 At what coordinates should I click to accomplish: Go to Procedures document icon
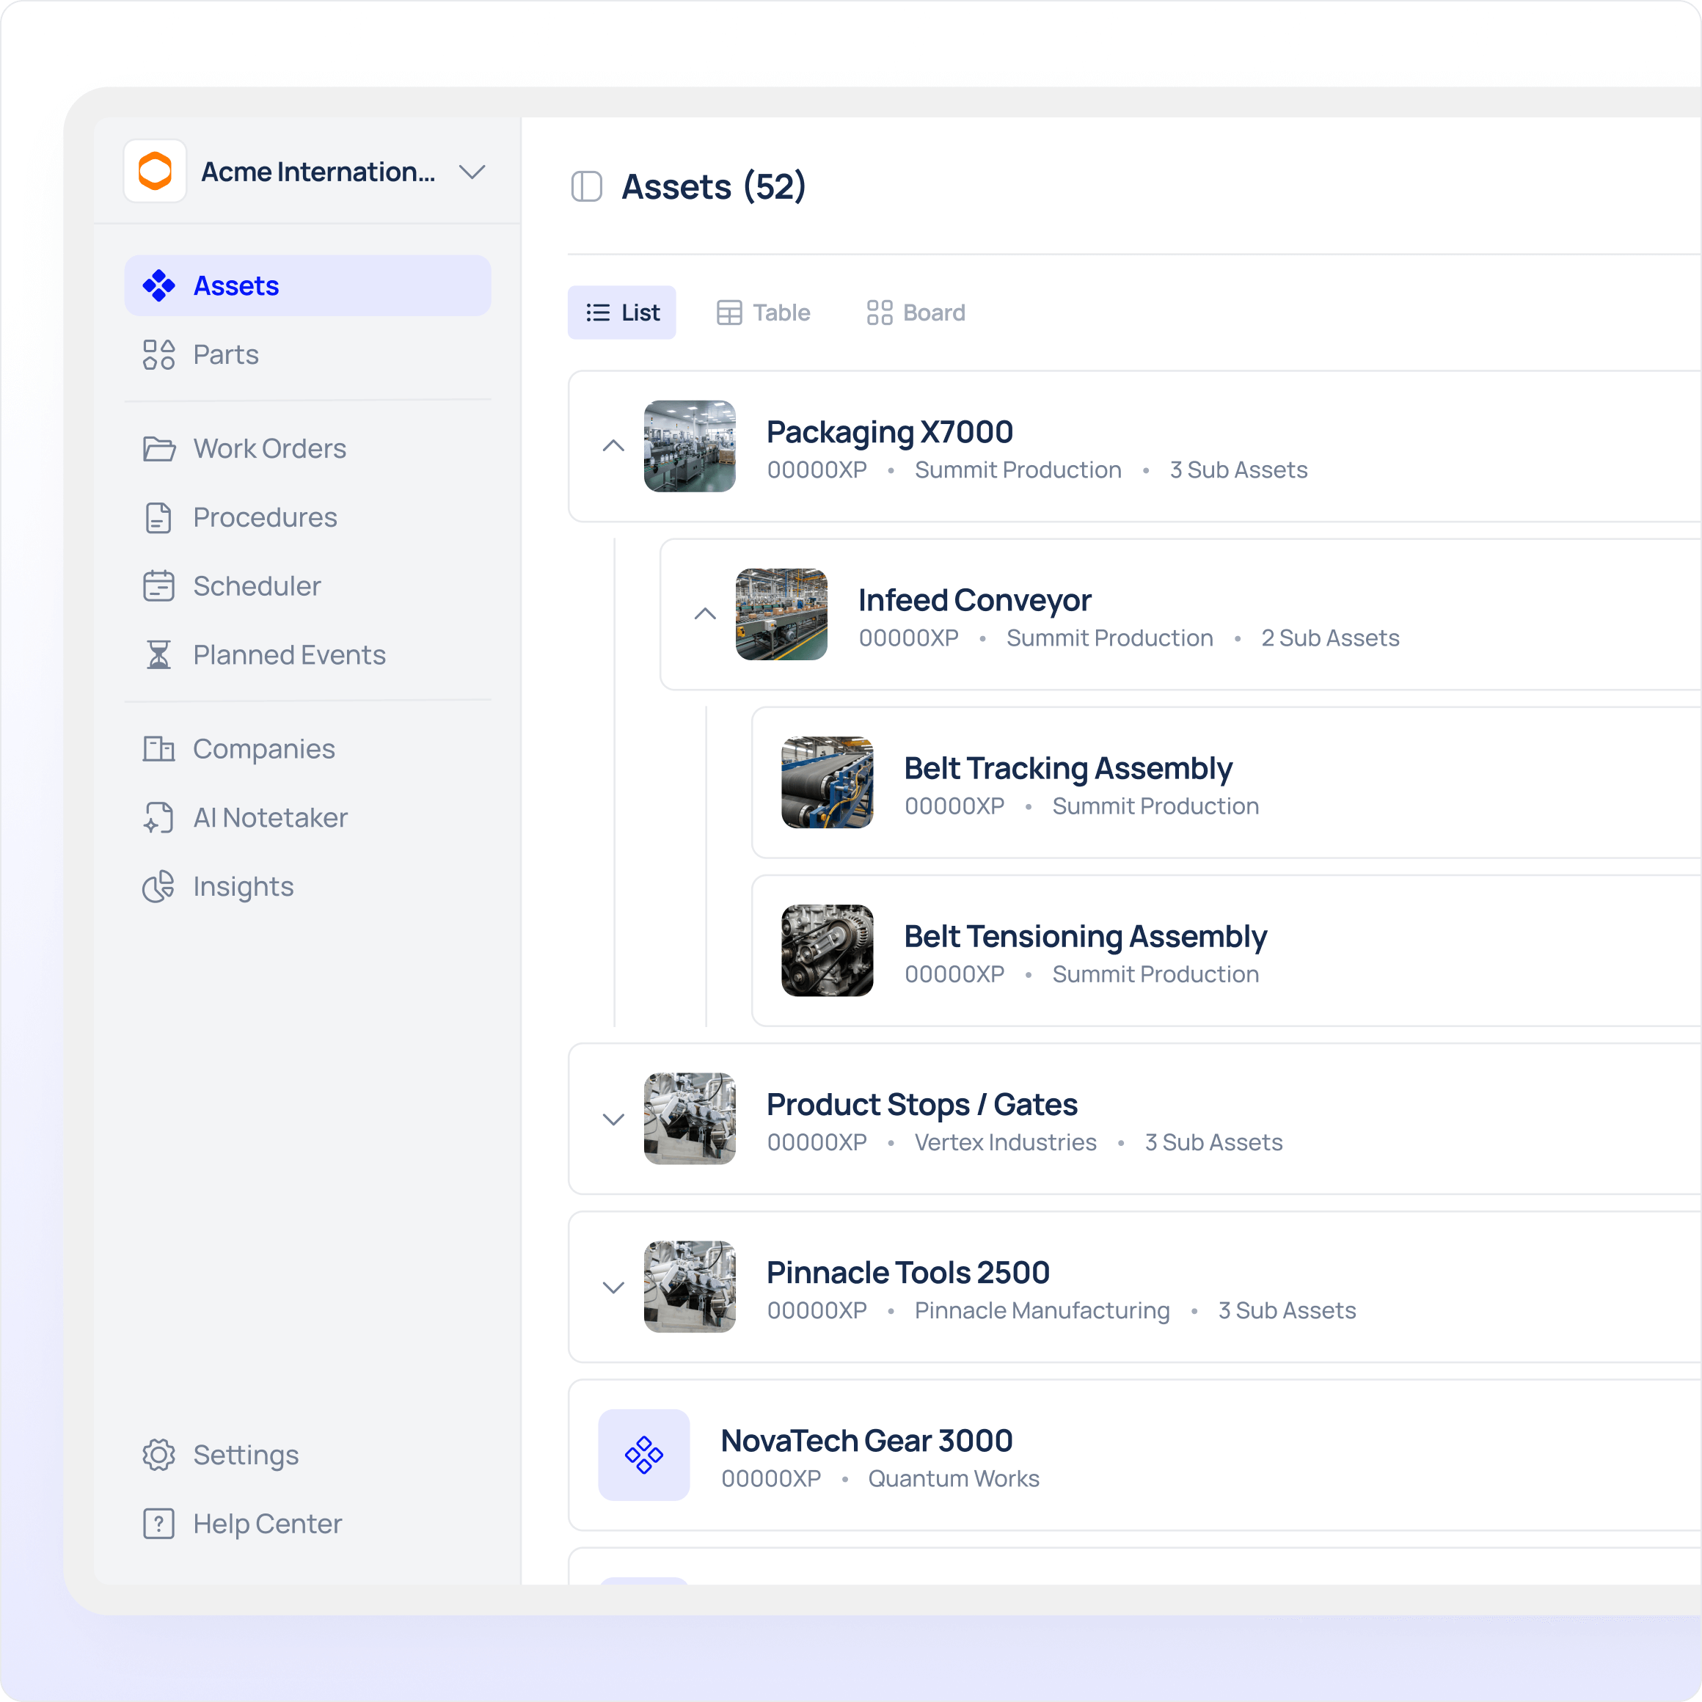tap(158, 517)
